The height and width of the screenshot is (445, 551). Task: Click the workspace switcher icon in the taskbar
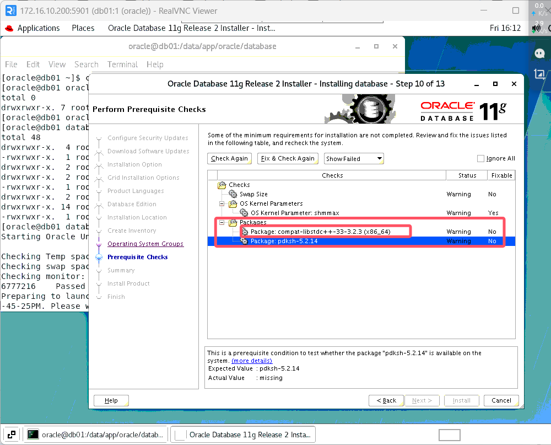pyautogui.click(x=11, y=434)
